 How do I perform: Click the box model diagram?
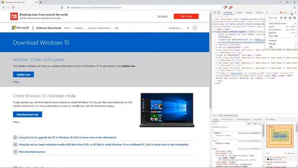(x=280, y=136)
